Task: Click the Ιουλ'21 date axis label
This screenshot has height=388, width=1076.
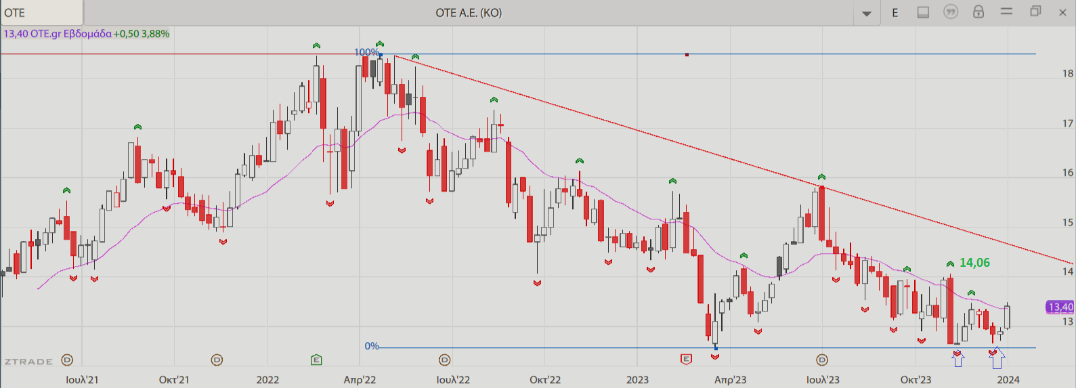Action: pyautogui.click(x=82, y=380)
